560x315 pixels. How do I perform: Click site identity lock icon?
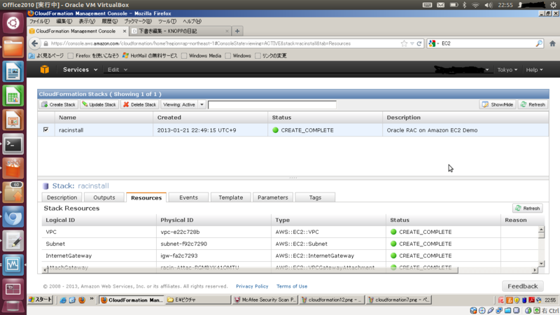point(45,43)
